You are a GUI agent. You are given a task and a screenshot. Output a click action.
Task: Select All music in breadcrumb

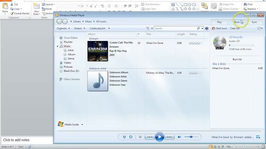click(101, 22)
